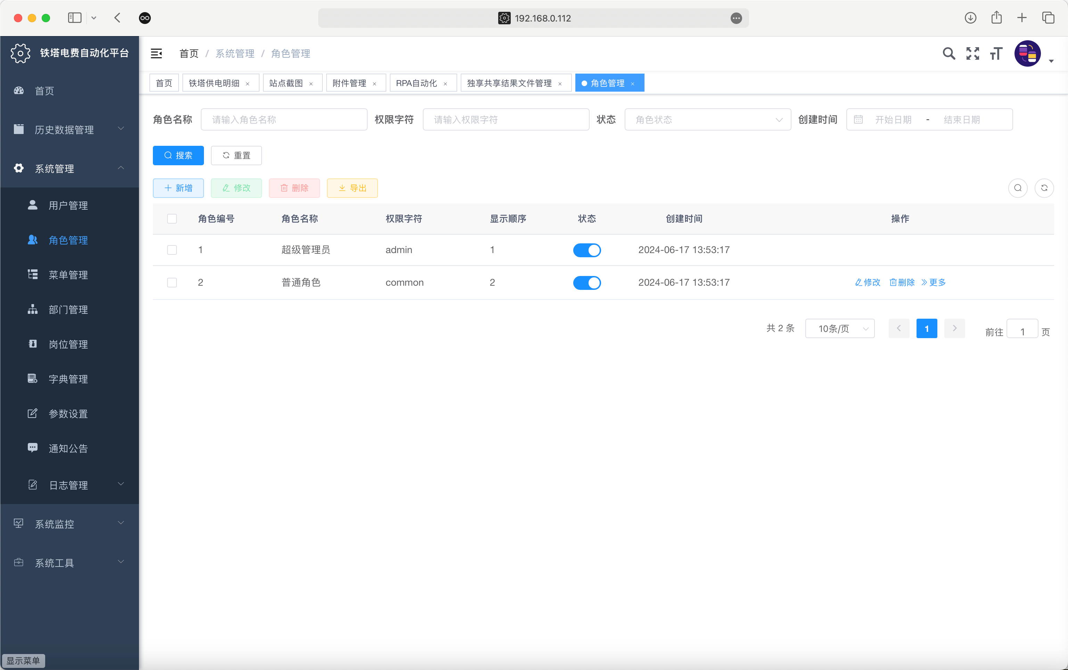
Task: Toggle fullscreen mode icon
Action: coord(972,53)
